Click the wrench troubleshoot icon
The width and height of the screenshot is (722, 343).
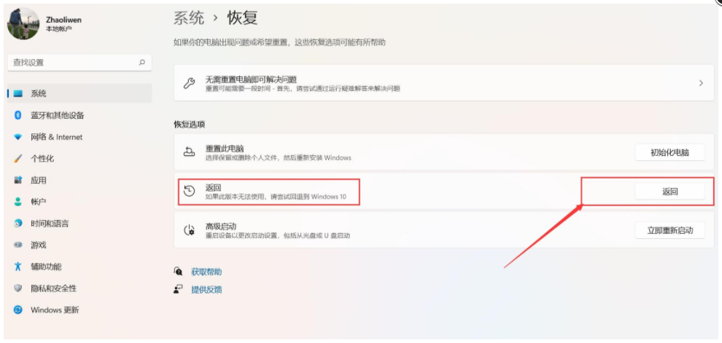tap(189, 83)
